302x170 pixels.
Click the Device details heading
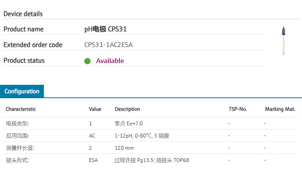[23, 14]
